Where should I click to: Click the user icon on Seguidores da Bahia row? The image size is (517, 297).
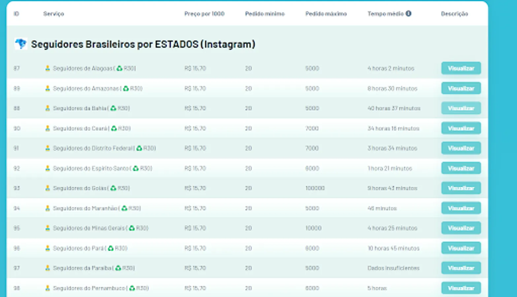(x=48, y=108)
